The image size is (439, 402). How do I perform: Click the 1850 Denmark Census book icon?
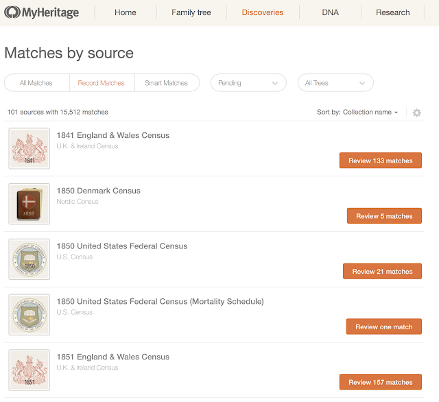(x=29, y=204)
